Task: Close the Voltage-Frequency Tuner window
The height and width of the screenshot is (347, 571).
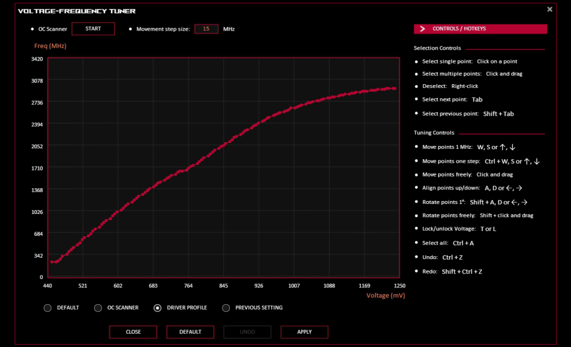Action: point(549,9)
